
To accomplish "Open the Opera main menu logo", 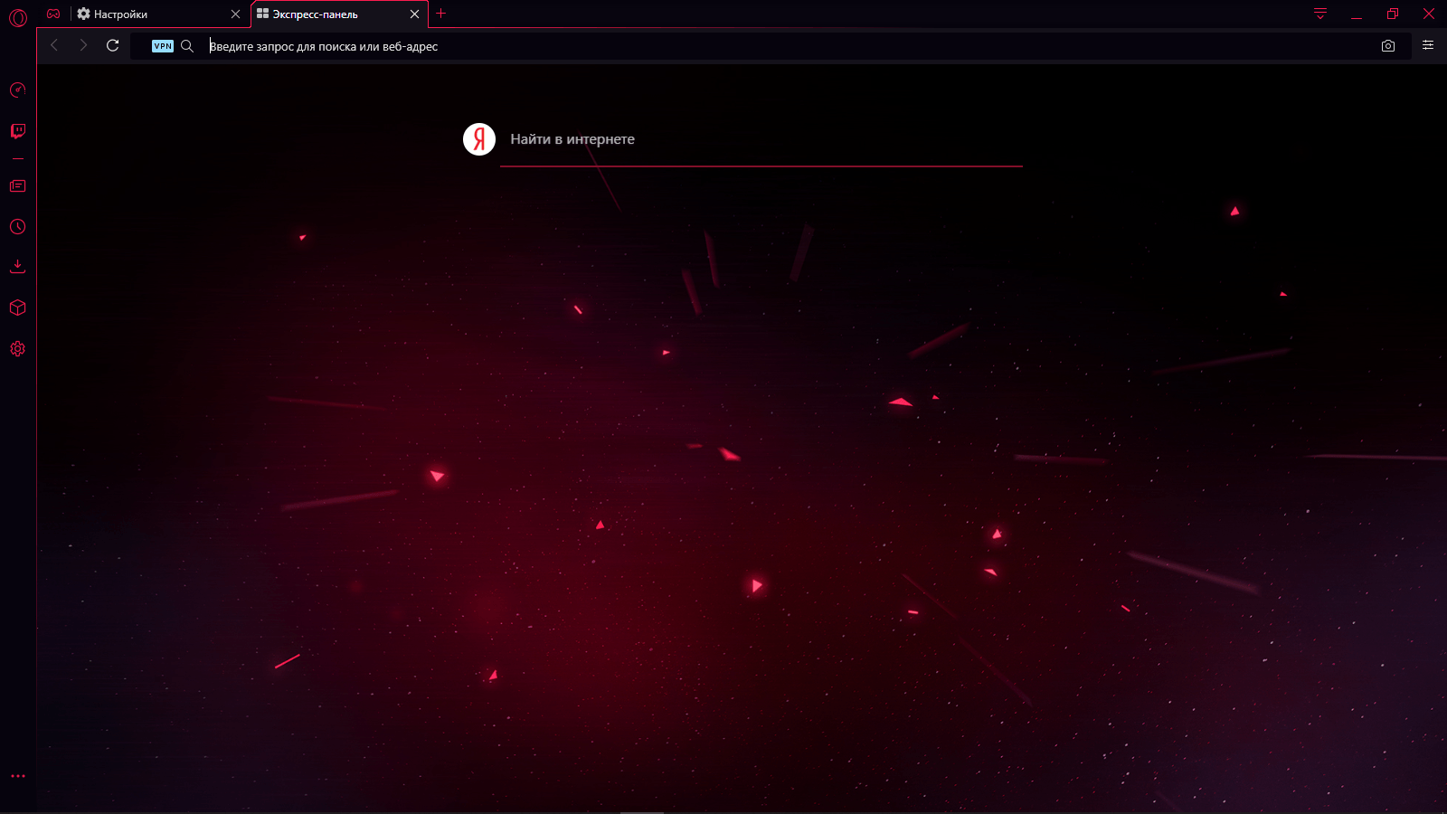I will pos(18,17).
